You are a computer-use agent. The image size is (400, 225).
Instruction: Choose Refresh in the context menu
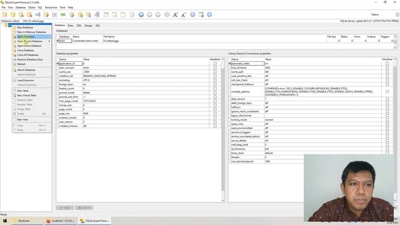[x=32, y=64]
